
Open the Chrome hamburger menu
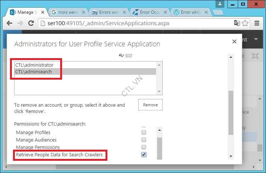(257, 23)
